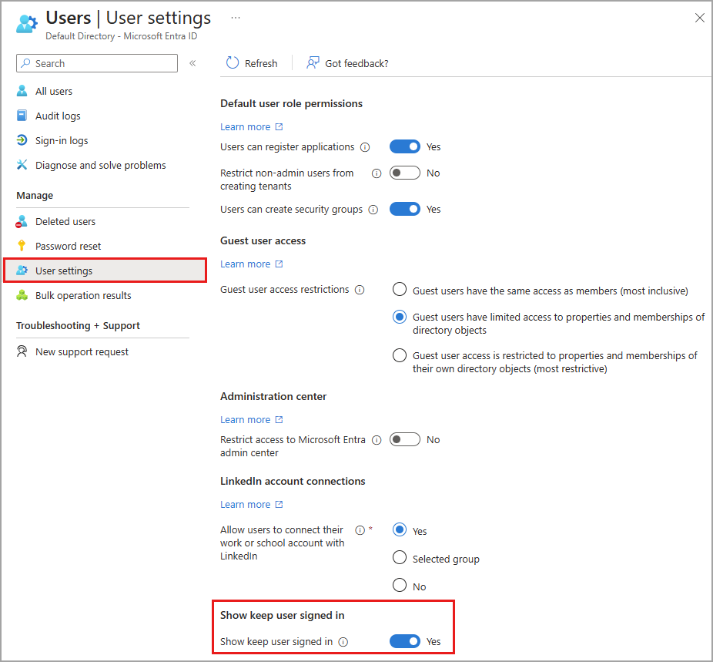The width and height of the screenshot is (713, 662).
Task: Toggle Users can create security groups switch
Action: point(405,209)
